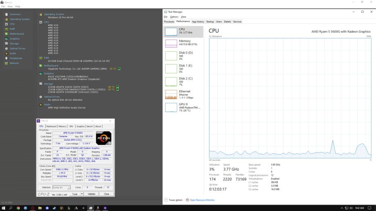Open the Socket #1 selection dropdown
Screen dimensions: 376x211
click(61, 187)
